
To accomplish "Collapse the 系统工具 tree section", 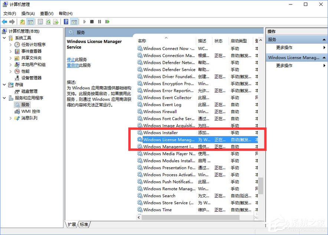I will [4, 37].
